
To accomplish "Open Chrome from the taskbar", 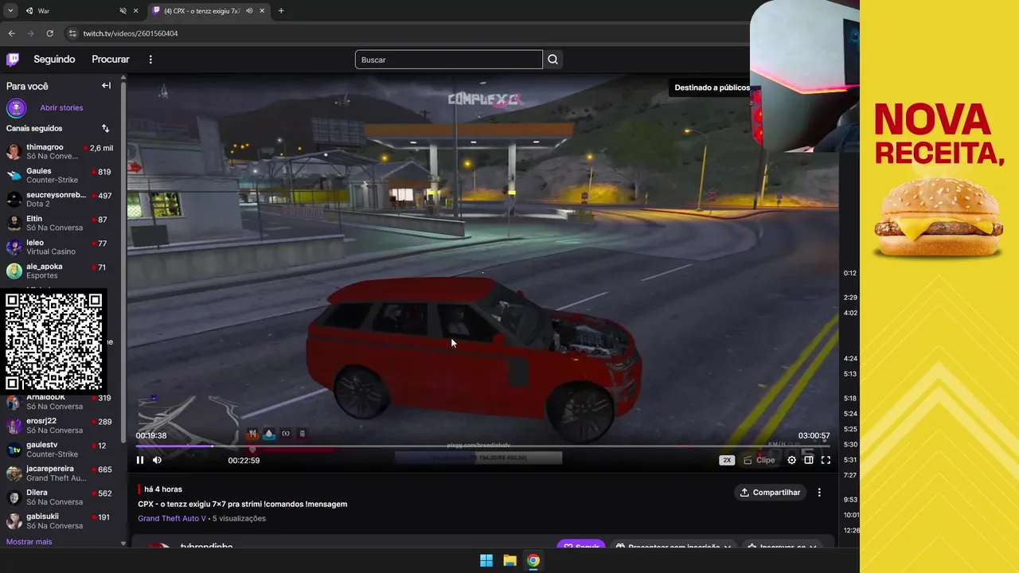I will tap(533, 561).
